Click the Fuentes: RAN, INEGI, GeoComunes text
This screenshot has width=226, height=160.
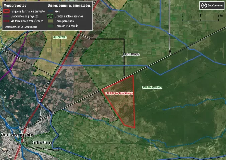click(x=20, y=26)
